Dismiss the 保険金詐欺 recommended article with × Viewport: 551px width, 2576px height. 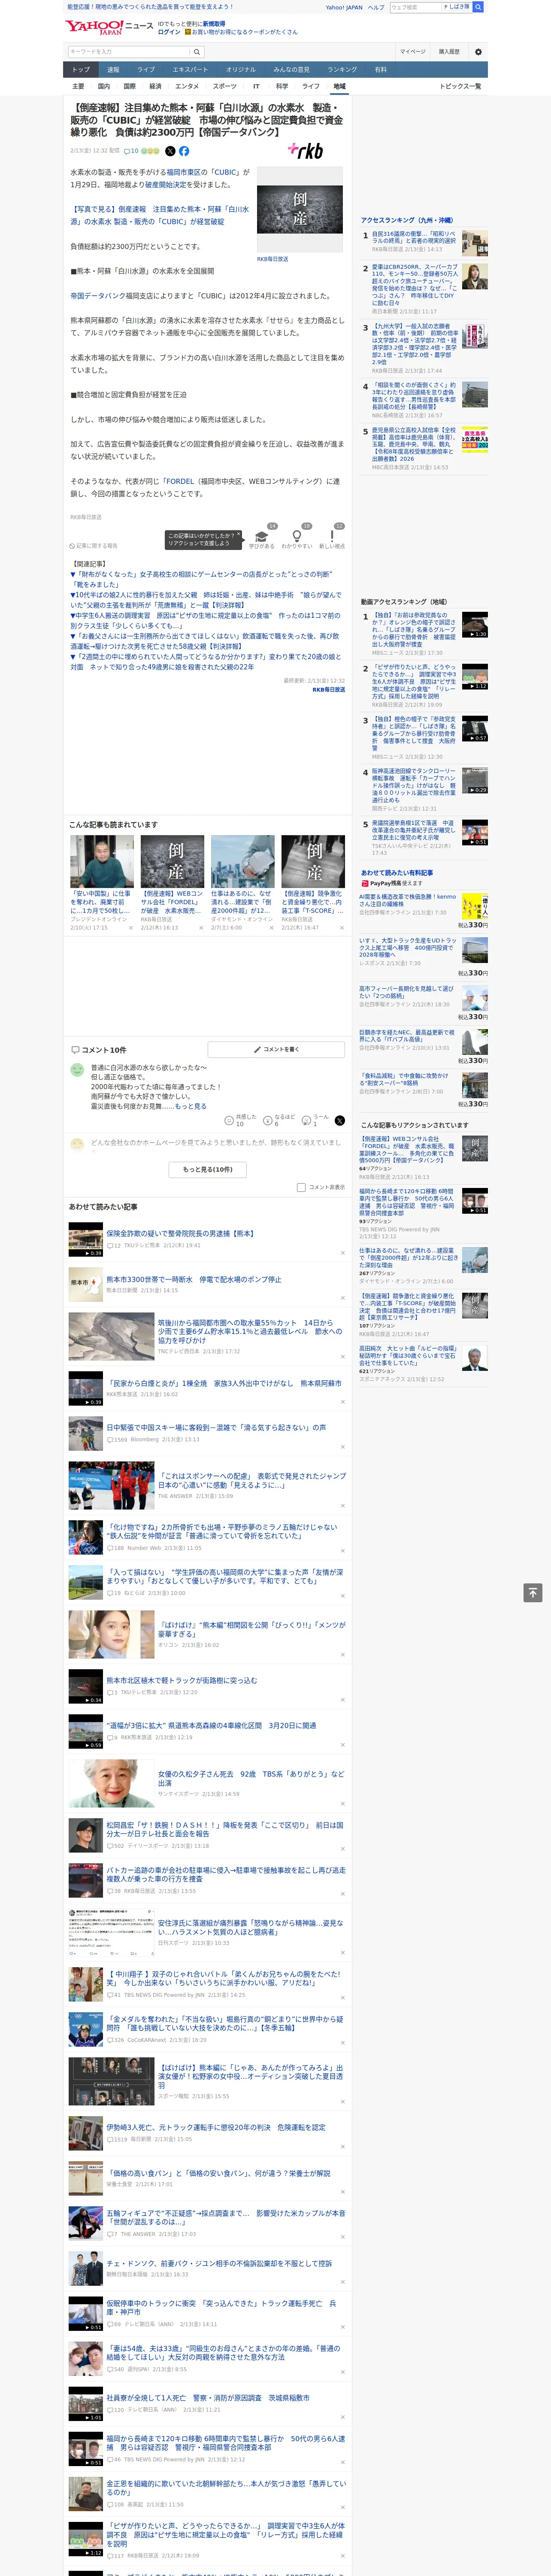coord(342,1252)
